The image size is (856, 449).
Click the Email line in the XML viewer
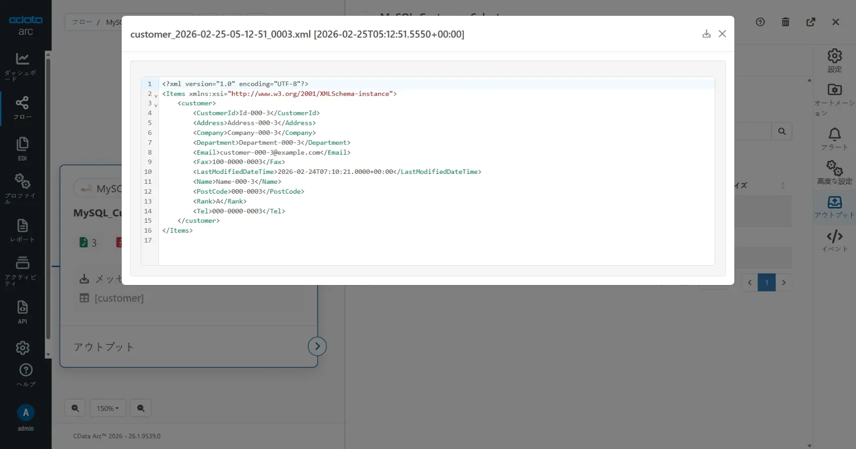click(x=271, y=153)
